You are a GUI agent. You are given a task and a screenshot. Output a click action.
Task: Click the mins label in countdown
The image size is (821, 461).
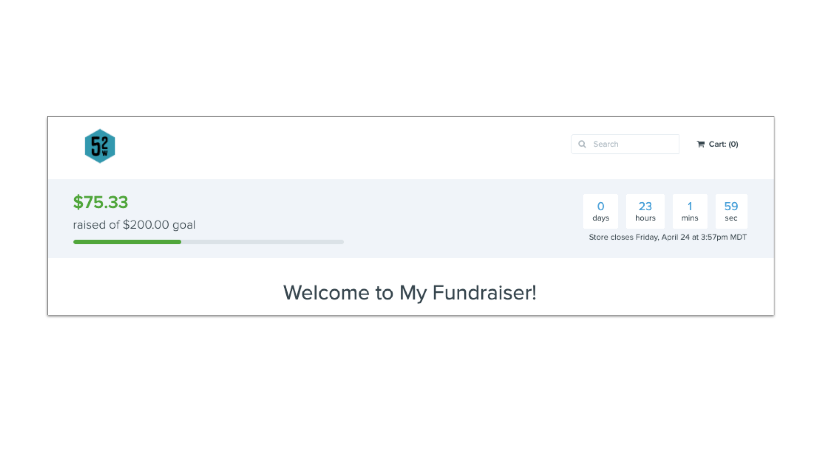tap(690, 218)
